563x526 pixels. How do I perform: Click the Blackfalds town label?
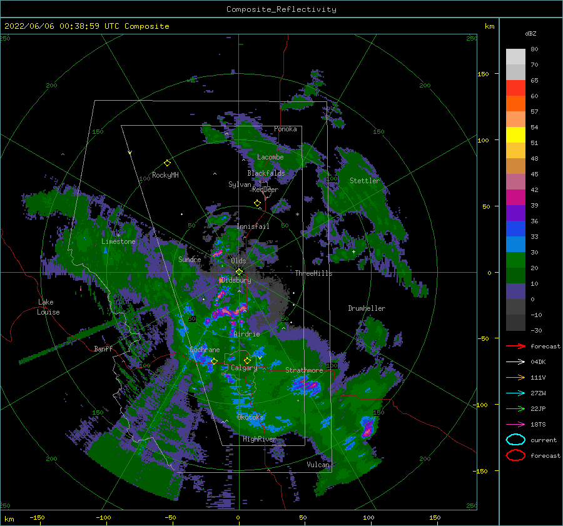pos(266,173)
